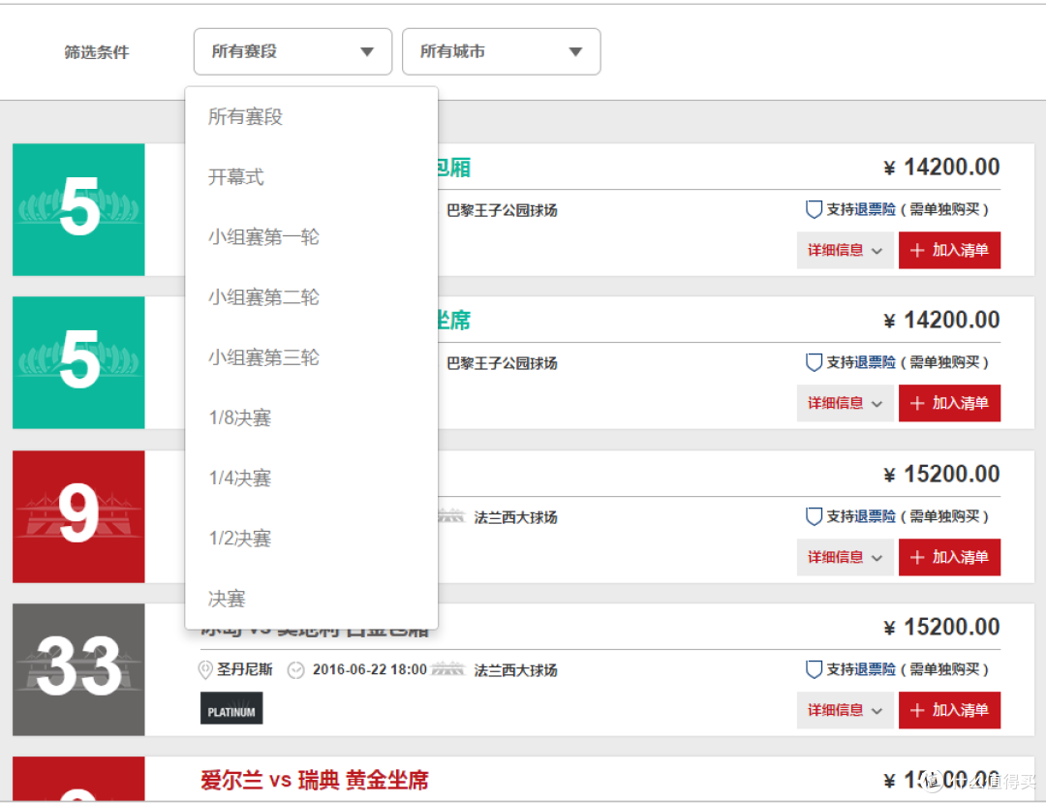This screenshot has height=803, width=1046.
Task: Add first ¥14200 ticket to list with 加入清单
Action: pos(949,250)
